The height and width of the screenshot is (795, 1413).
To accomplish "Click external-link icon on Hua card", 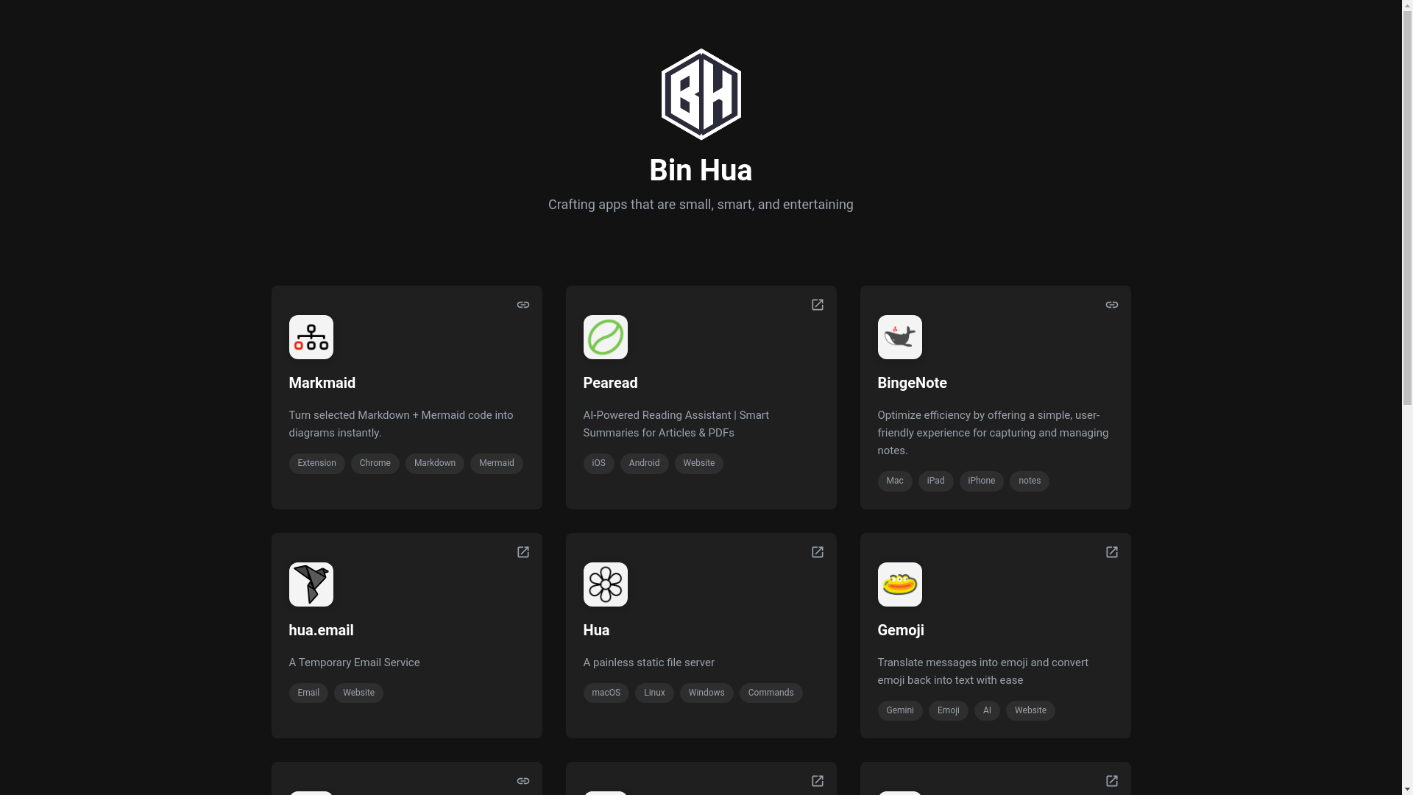I will [x=817, y=552].
